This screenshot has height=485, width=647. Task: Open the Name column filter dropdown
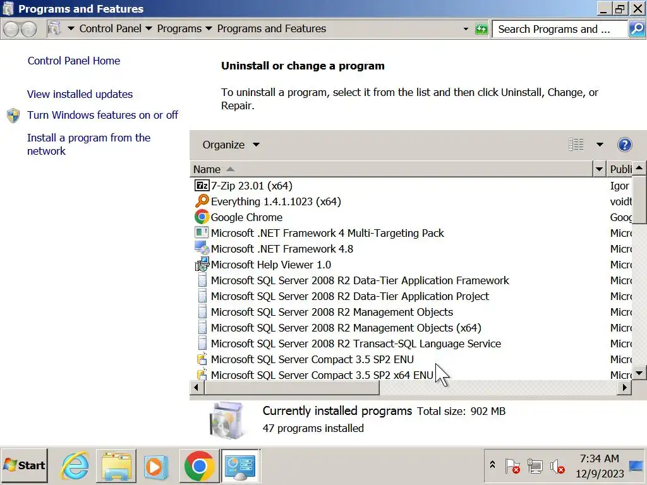(599, 169)
